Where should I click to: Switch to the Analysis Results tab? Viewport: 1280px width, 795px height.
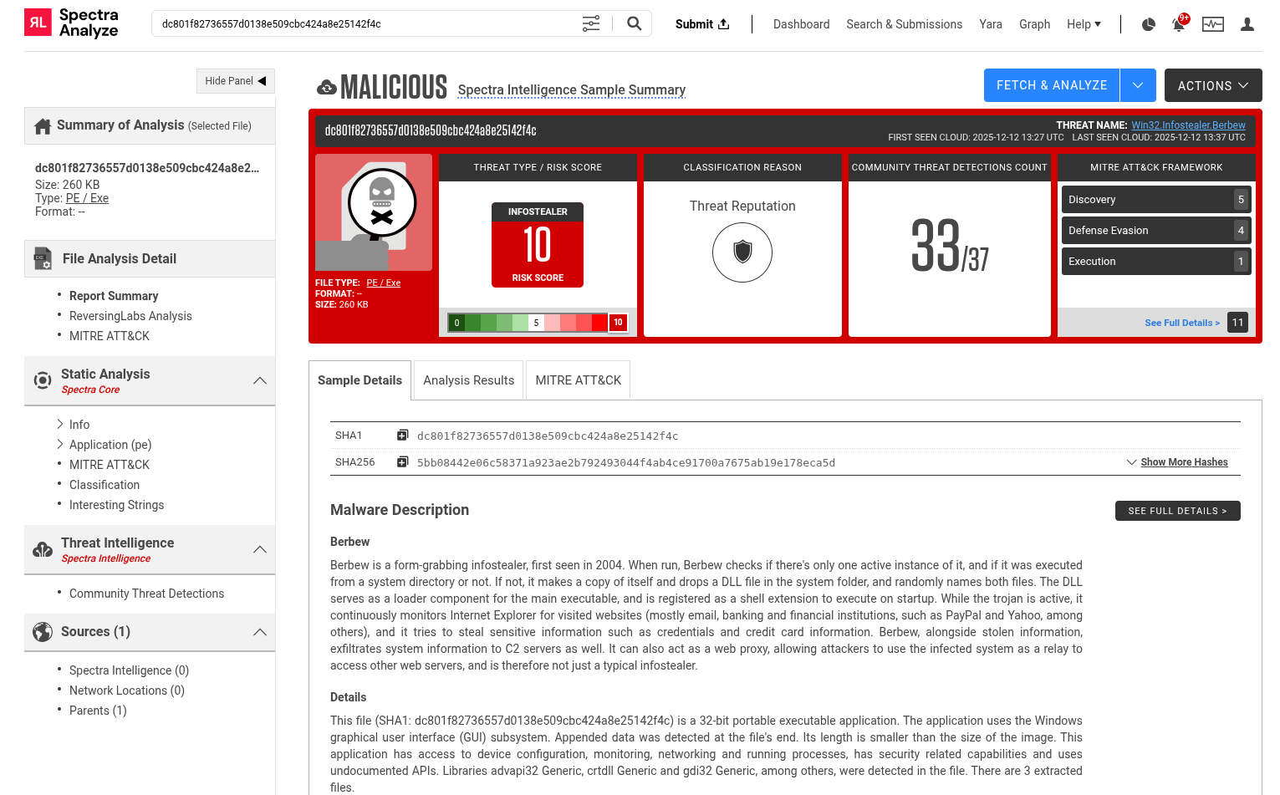point(468,380)
